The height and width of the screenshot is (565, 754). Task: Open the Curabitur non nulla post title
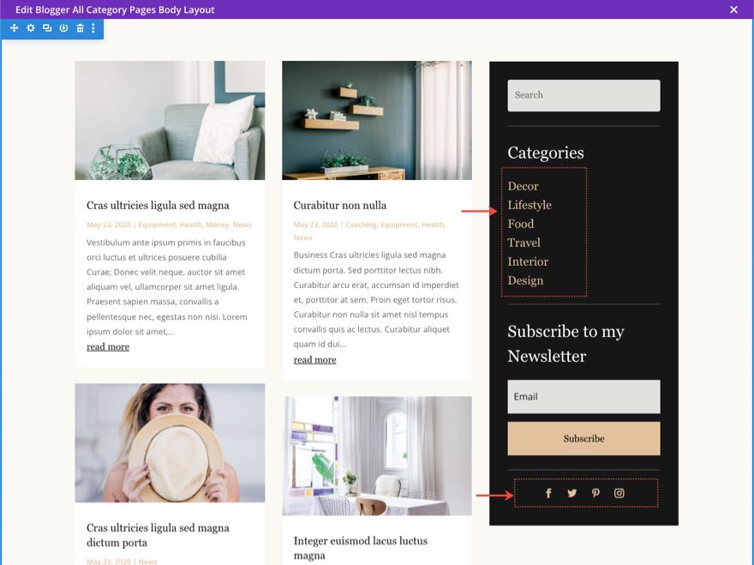pyautogui.click(x=339, y=205)
